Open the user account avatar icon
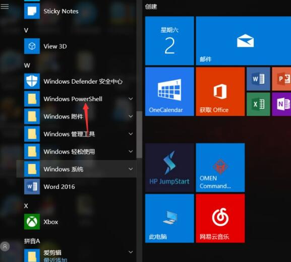 (5, 246)
